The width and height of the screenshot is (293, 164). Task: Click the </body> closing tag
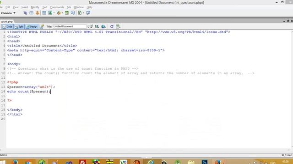pos(15,110)
